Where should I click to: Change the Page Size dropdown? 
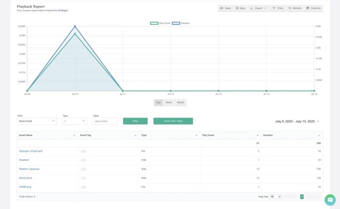pyautogui.click(x=275, y=197)
